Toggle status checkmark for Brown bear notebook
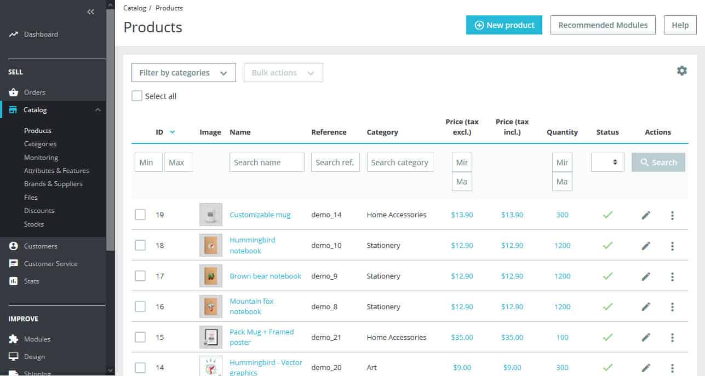The width and height of the screenshot is (705, 376). tap(607, 276)
